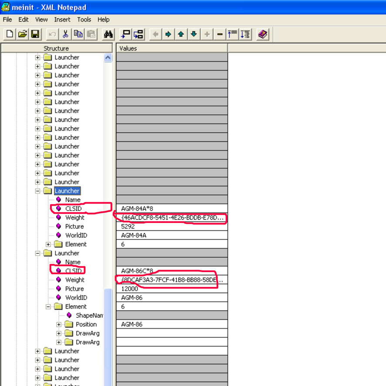The height and width of the screenshot is (386, 386).
Task: Click the Values column header
Action: click(172, 48)
